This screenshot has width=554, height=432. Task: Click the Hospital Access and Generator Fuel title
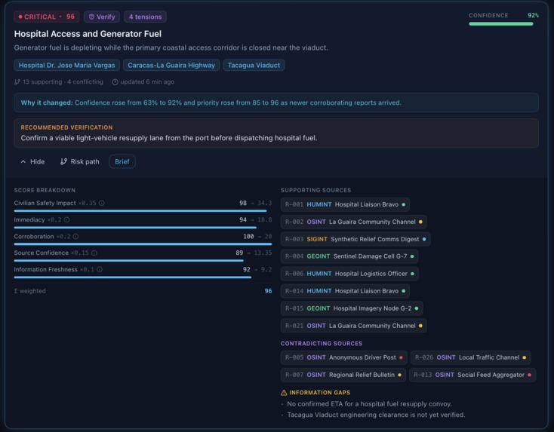(88, 34)
